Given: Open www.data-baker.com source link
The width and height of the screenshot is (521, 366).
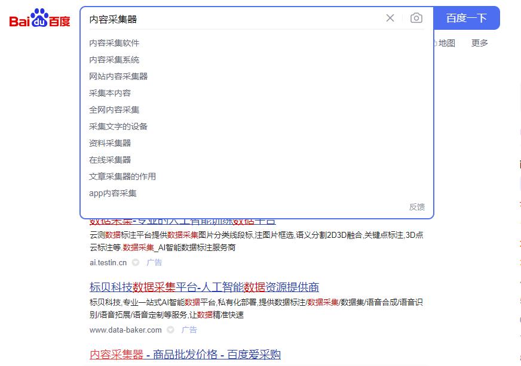Looking at the screenshot, I should [x=125, y=330].
